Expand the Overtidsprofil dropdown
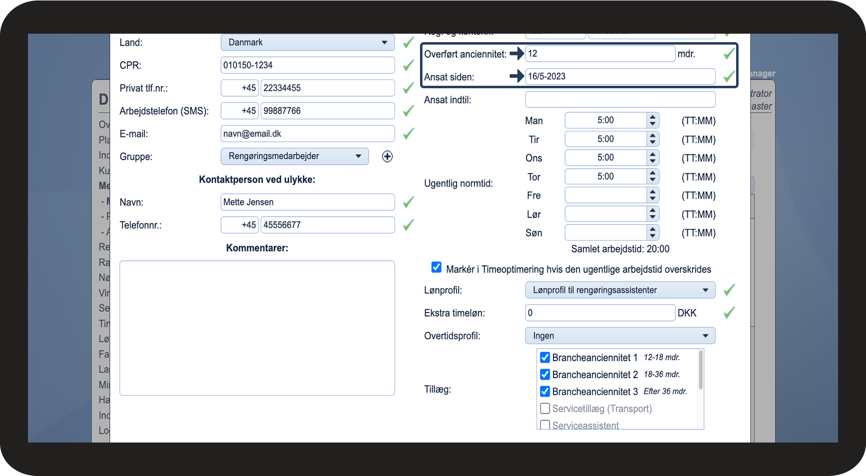 619,336
